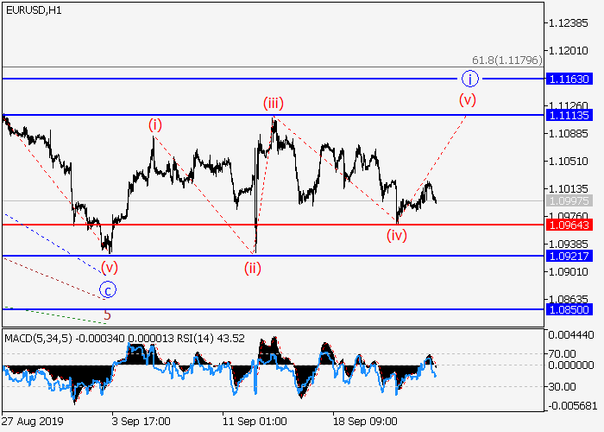Select the 1.09217 blue price tag
604x432 pixels.
pos(569,256)
